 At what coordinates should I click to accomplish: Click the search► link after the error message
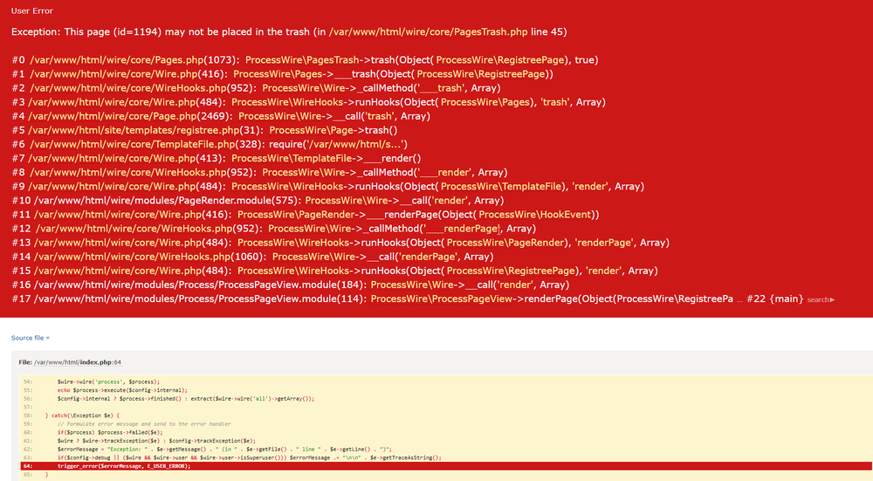pos(821,299)
